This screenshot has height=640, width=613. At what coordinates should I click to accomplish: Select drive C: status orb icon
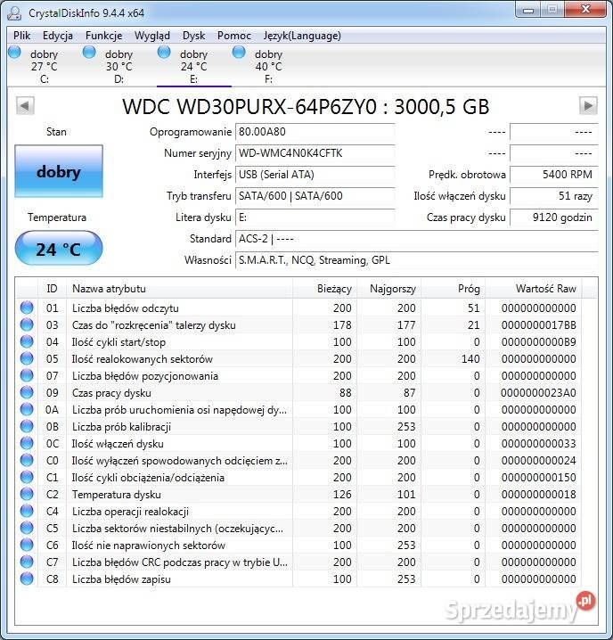click(14, 53)
